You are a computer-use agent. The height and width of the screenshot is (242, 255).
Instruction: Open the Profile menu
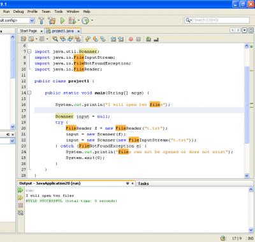pos(33,11)
